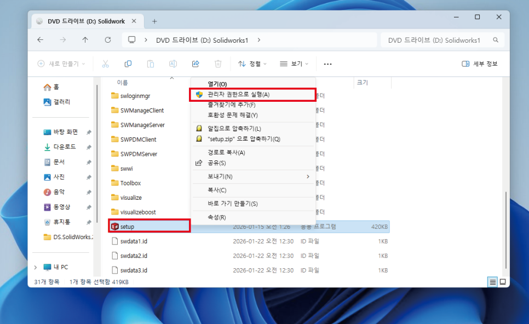The image size is (529, 324).
Task: Switch to large thumbnails view icon
Action: [x=503, y=282]
